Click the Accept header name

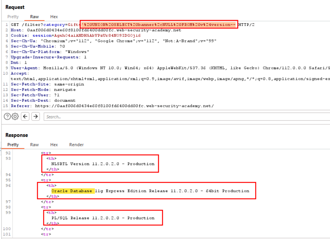[x=20, y=73]
